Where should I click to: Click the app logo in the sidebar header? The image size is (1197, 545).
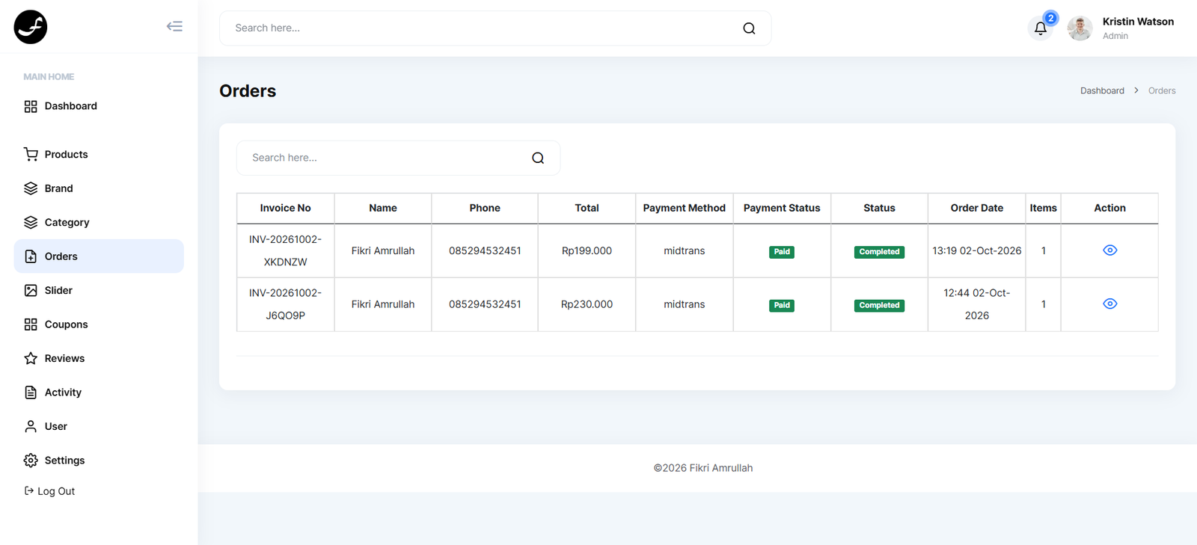tap(31, 27)
